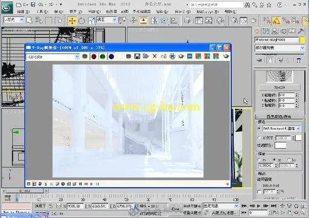Toggle green channel in V-Ray frame buffer

(103, 57)
